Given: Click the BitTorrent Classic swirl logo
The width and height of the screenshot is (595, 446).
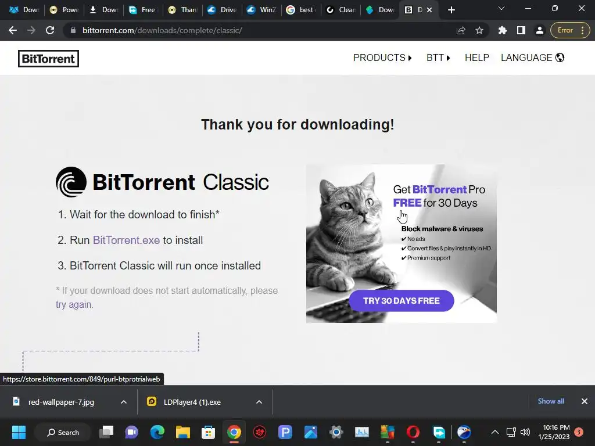Looking at the screenshot, I should pos(71,182).
